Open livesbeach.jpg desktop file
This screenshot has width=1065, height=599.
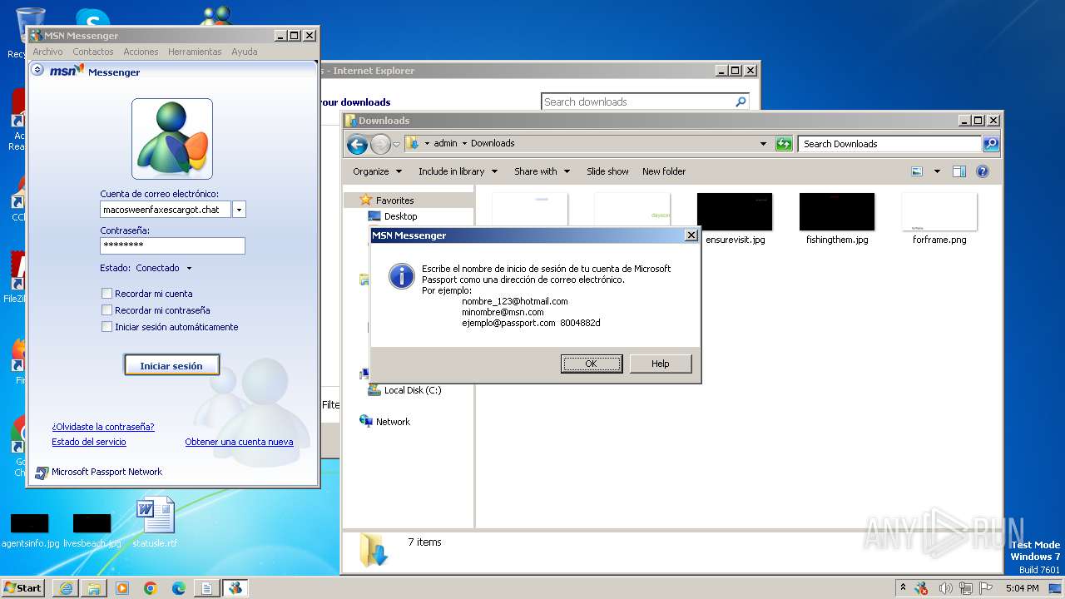pos(92,531)
